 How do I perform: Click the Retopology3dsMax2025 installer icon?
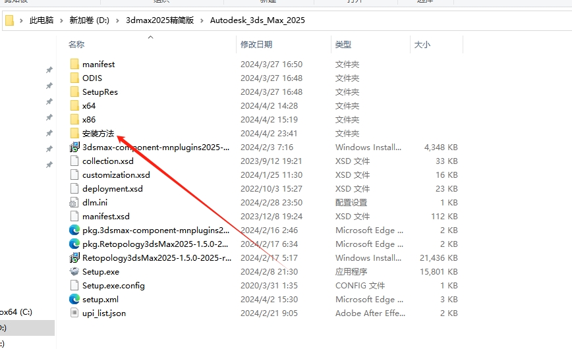tap(74, 258)
